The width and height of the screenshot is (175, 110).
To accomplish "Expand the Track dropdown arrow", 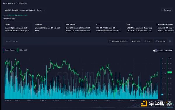I will pos(44,10).
